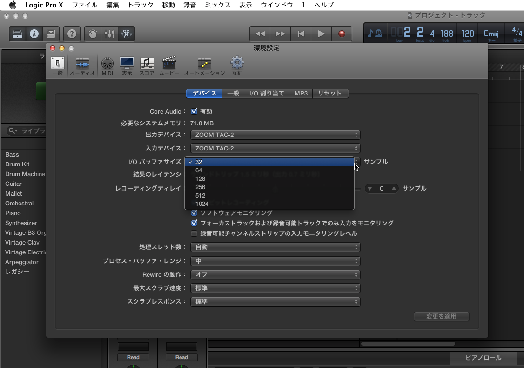Click the red Record button

(x=342, y=34)
